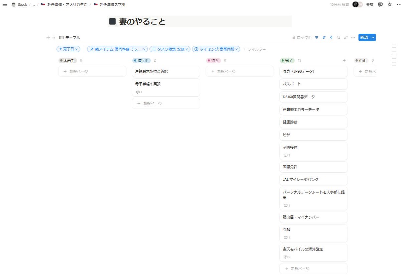The image size is (401, 278).
Task: Open the comment badge on パーソナルデータシート card
Action: click(286, 206)
